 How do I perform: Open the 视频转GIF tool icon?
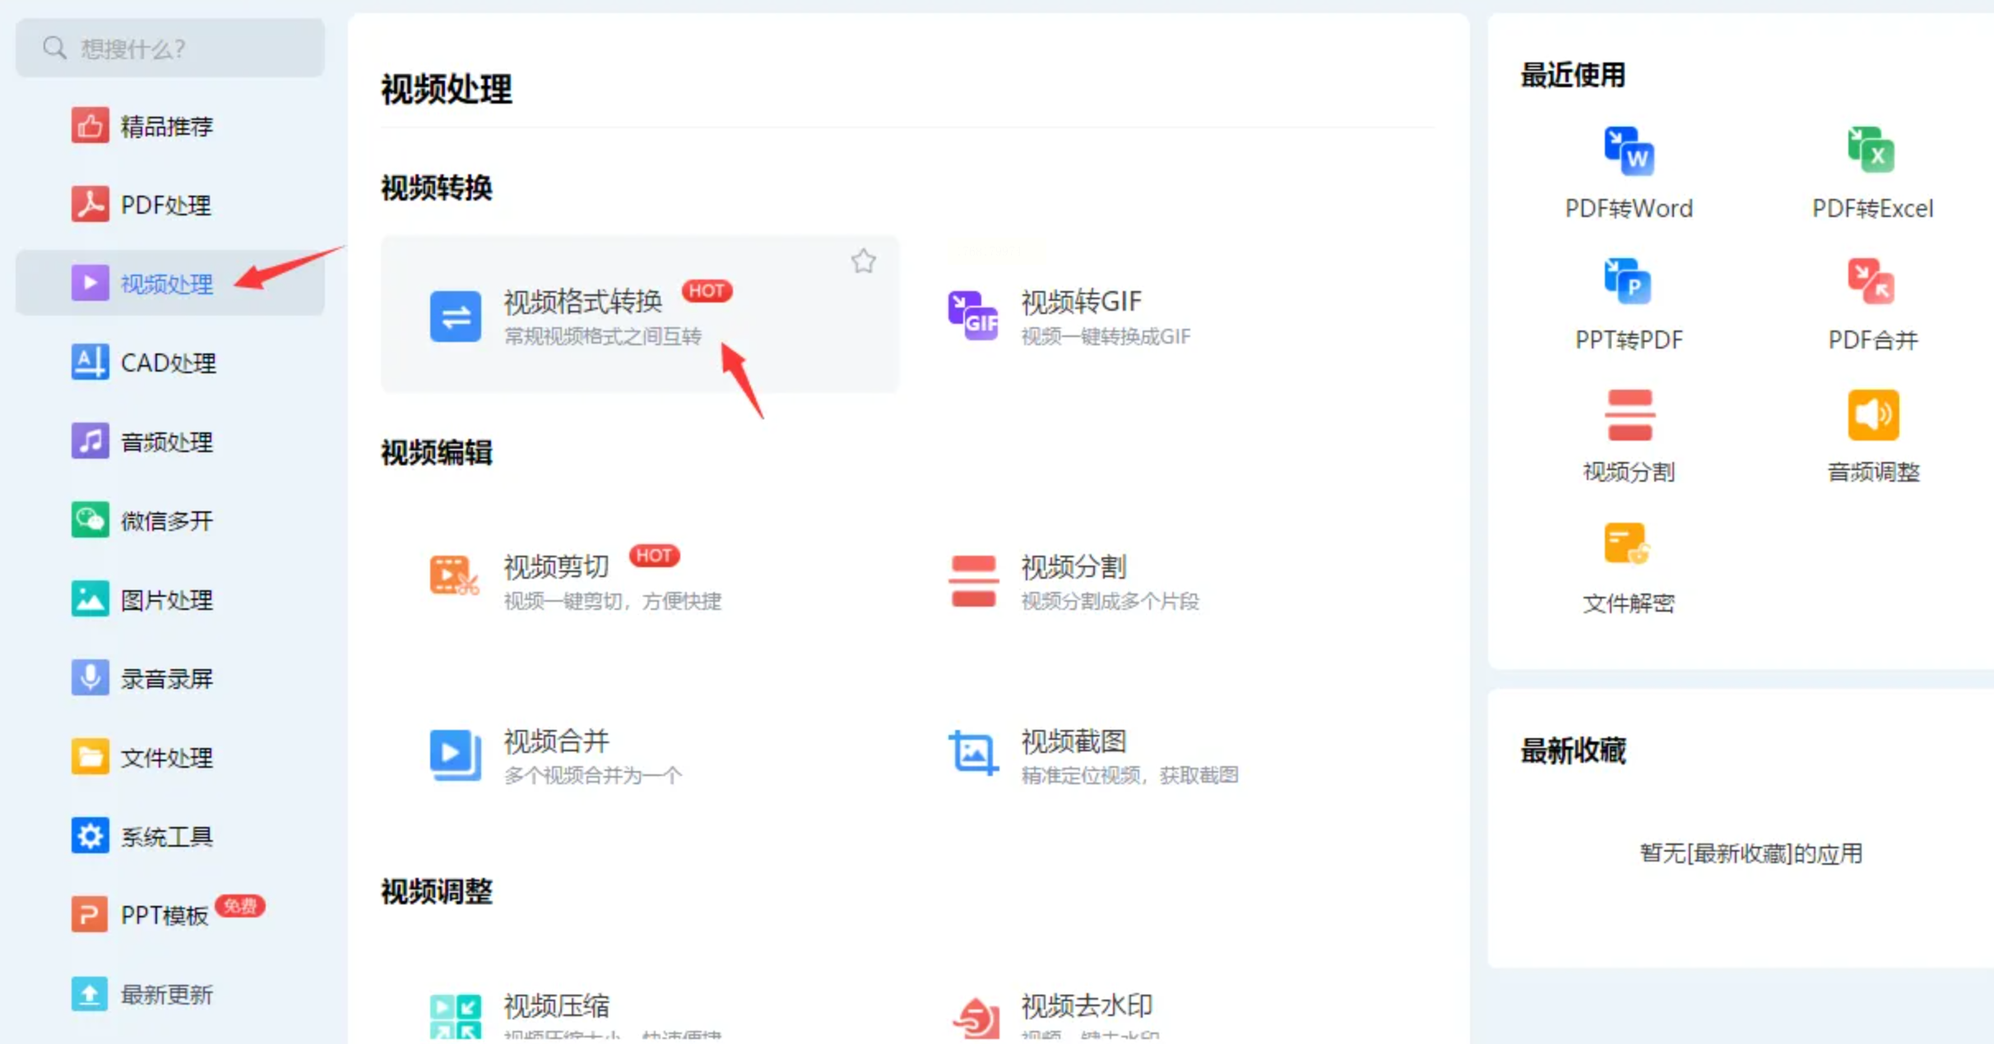point(972,316)
